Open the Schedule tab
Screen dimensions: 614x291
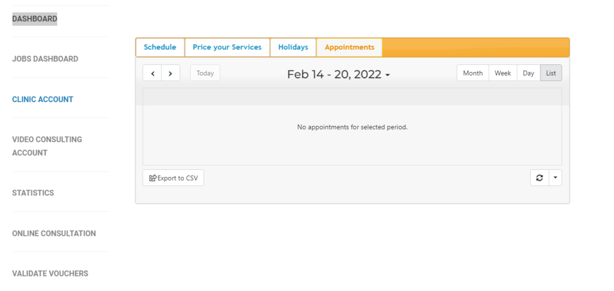tap(159, 47)
